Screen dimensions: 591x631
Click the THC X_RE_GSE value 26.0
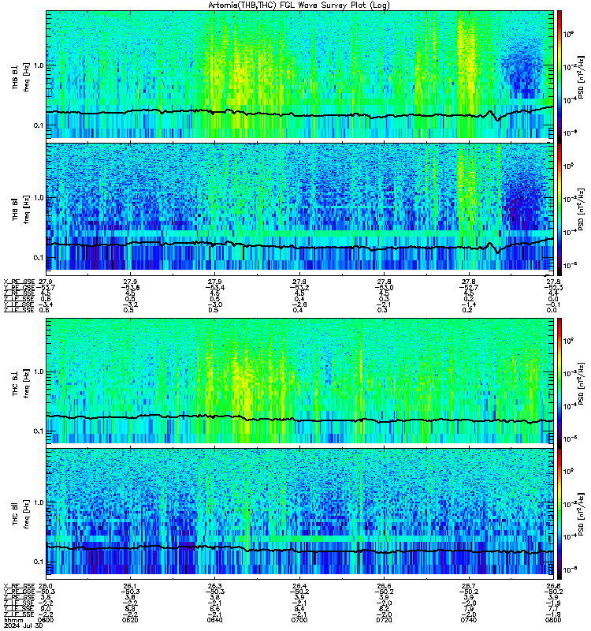(46, 586)
